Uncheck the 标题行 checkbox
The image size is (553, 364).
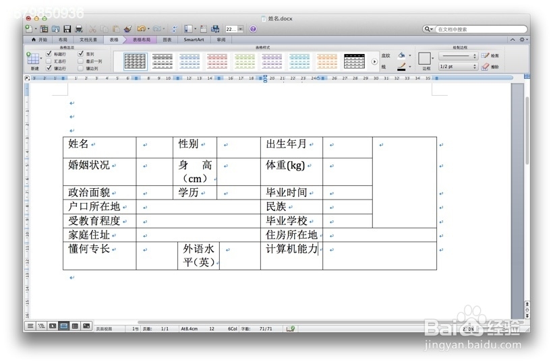point(49,54)
